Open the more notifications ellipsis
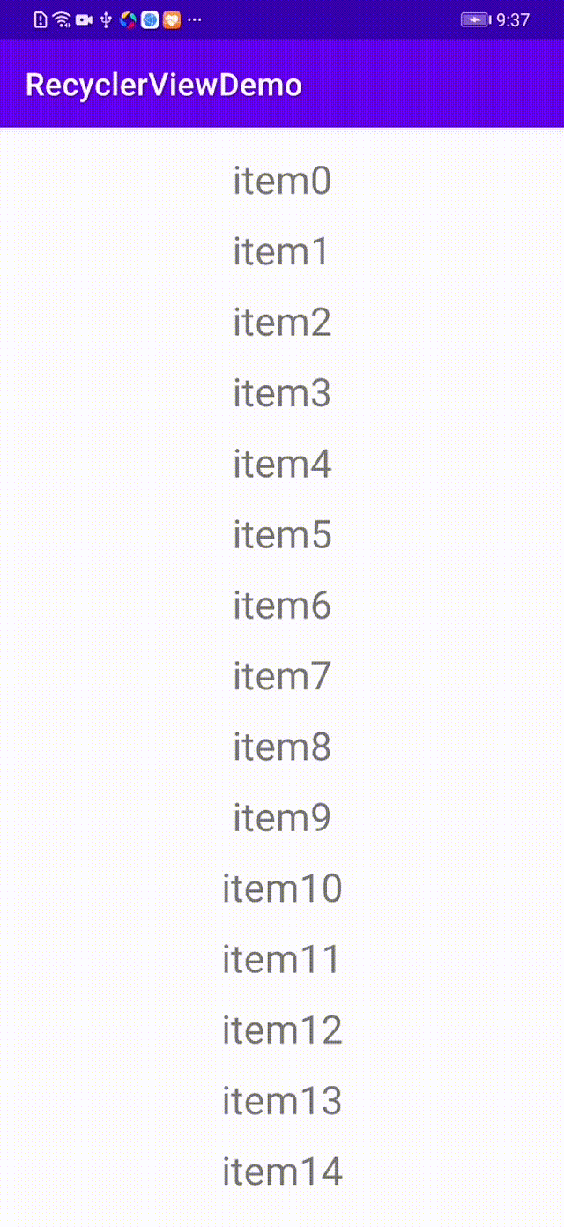The width and height of the screenshot is (564, 1227). (x=195, y=19)
